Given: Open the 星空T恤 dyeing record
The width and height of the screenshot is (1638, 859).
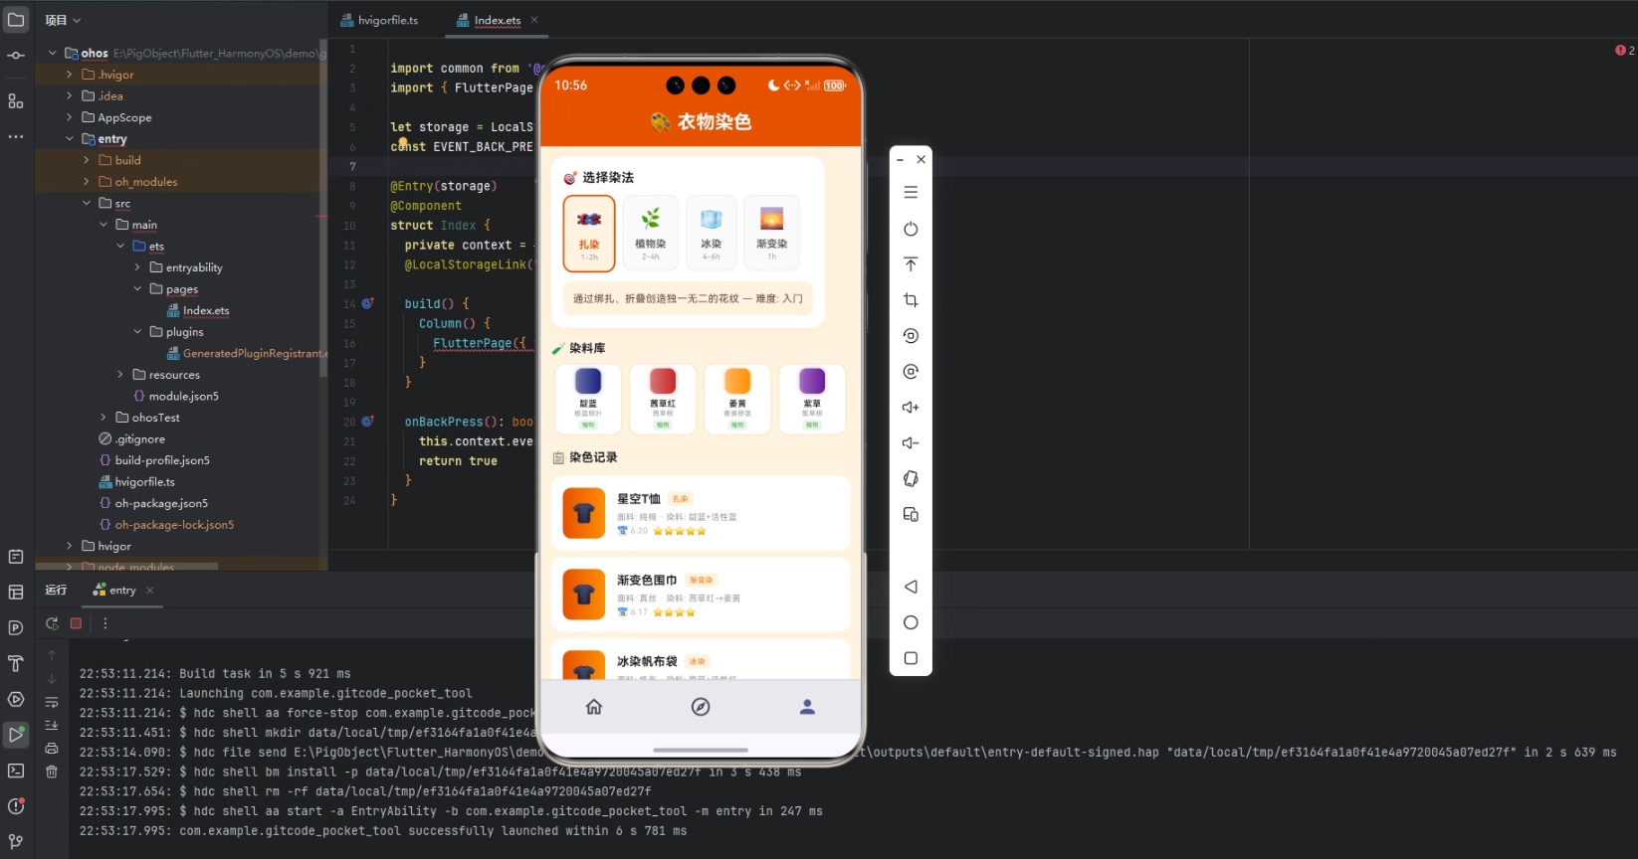Looking at the screenshot, I should point(701,513).
